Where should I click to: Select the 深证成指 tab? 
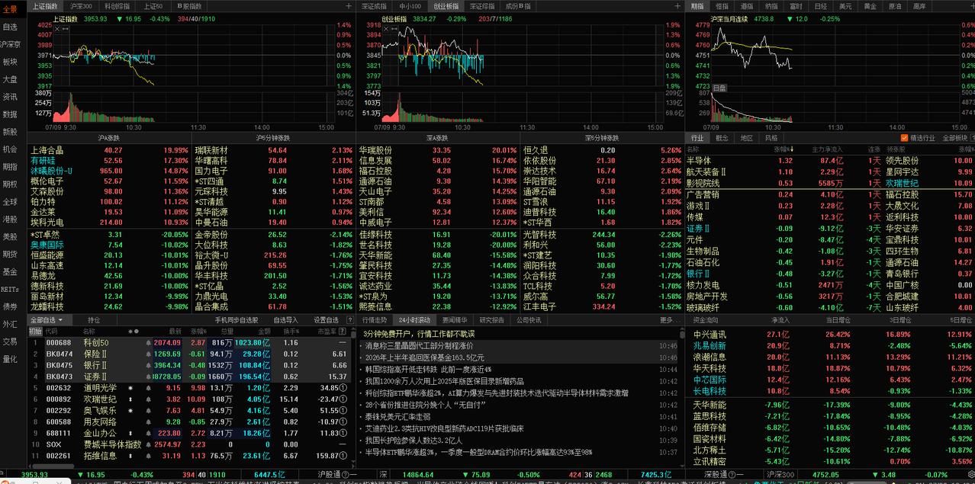(x=375, y=5)
